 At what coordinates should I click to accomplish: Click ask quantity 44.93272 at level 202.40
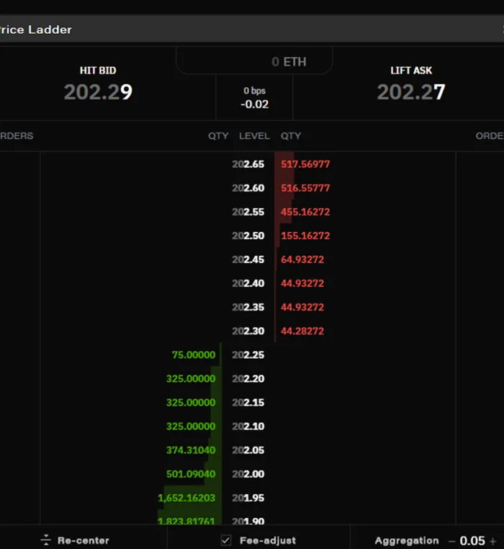click(x=302, y=283)
